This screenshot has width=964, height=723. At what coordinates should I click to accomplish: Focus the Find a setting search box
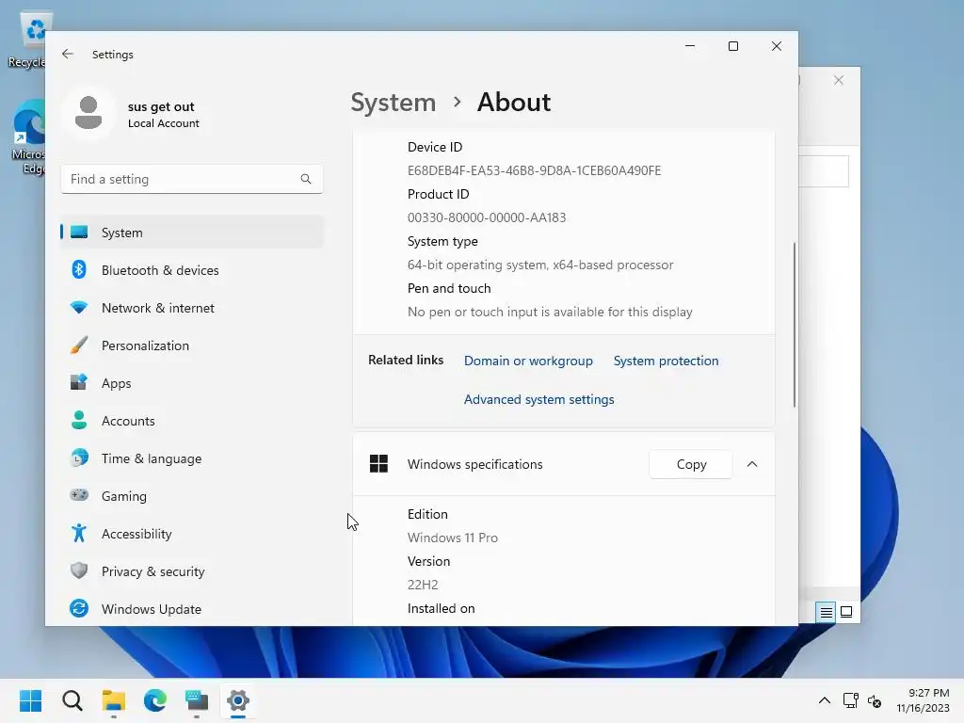(x=192, y=179)
